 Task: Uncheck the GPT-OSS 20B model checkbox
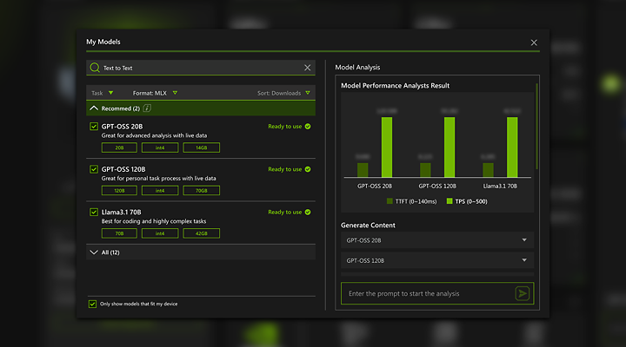click(x=94, y=127)
